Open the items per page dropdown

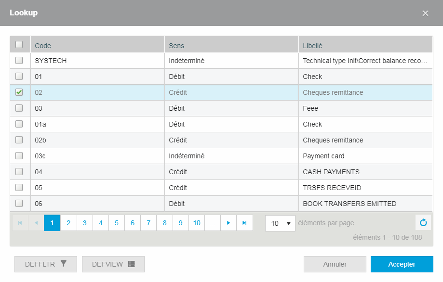click(x=280, y=223)
